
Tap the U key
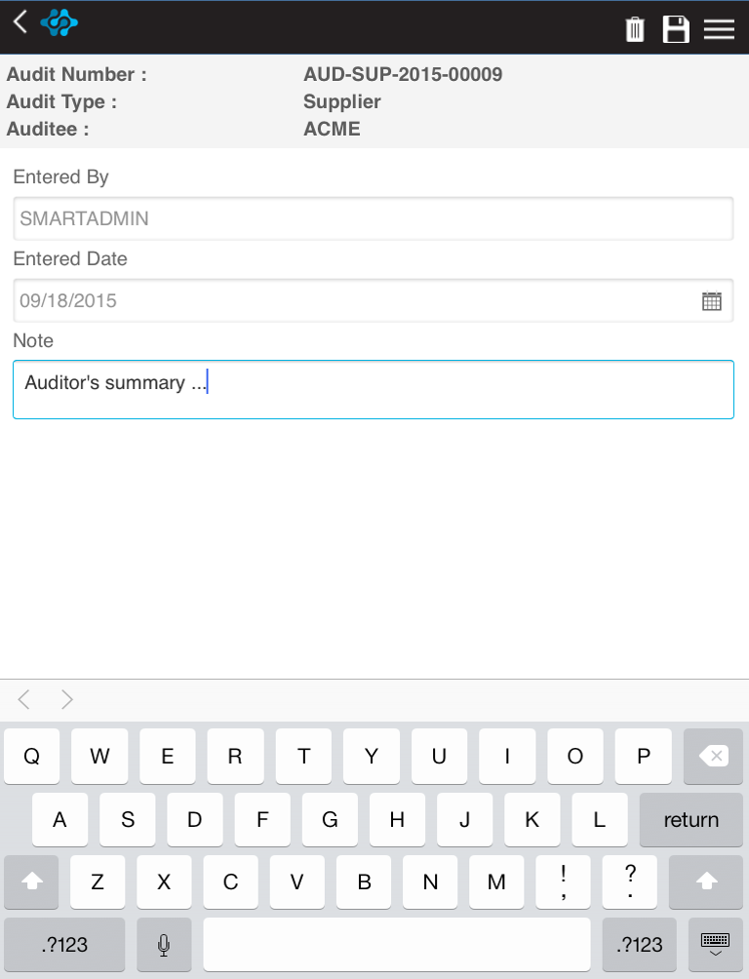[x=439, y=756]
